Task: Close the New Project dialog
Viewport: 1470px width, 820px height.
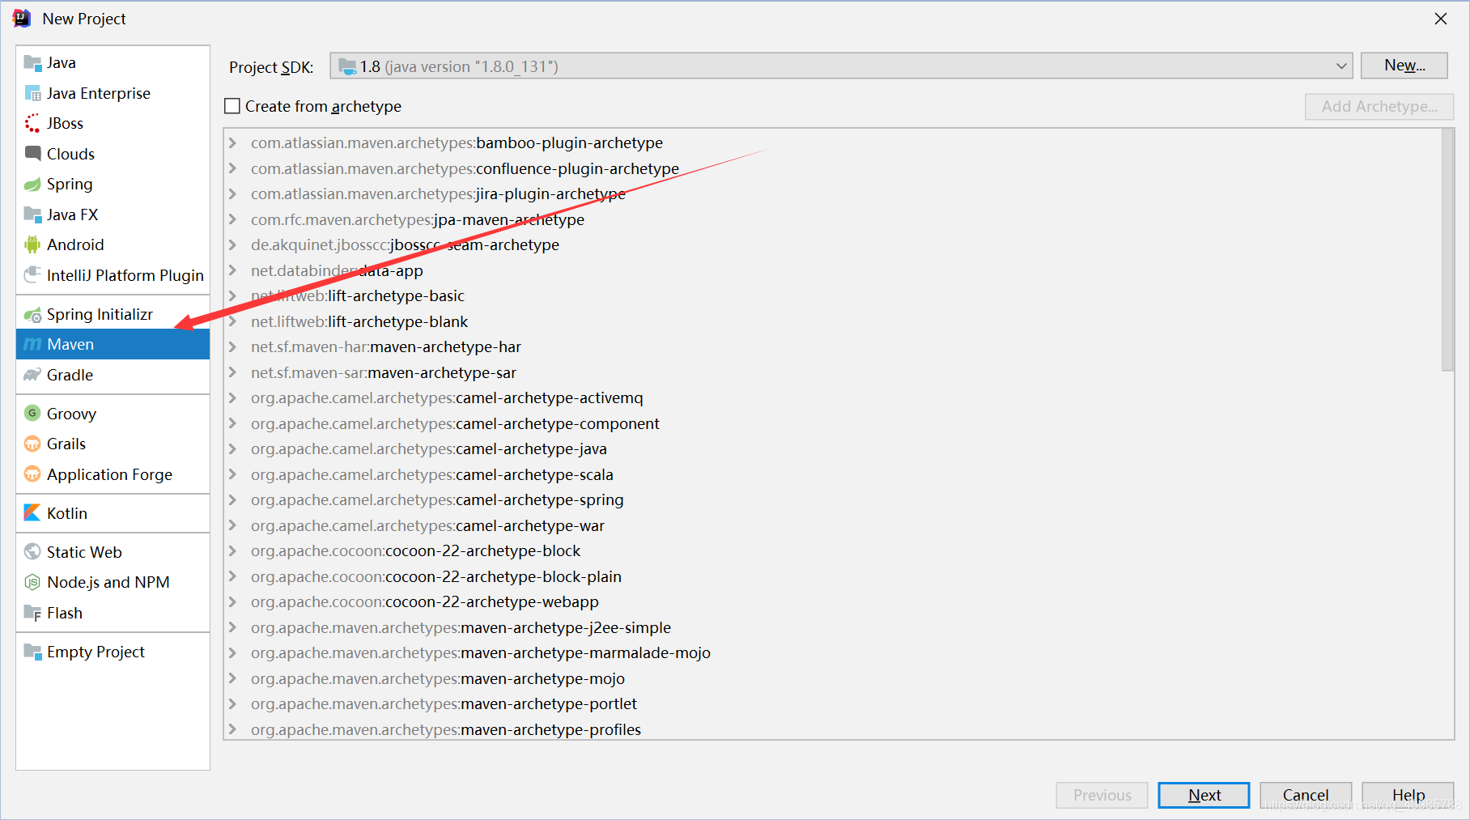Action: point(1440,19)
